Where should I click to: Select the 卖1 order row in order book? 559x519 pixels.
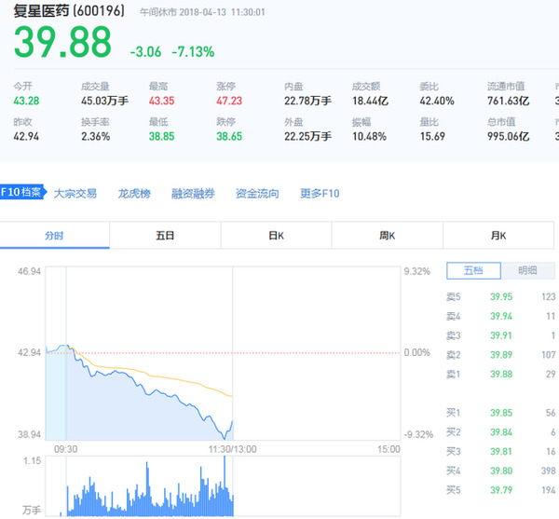pos(501,374)
